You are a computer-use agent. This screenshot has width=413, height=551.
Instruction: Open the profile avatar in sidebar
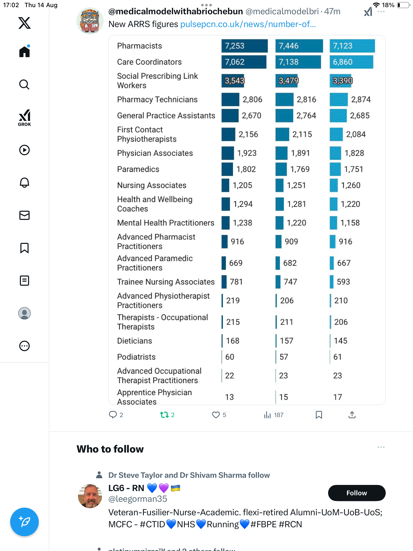tap(24, 313)
